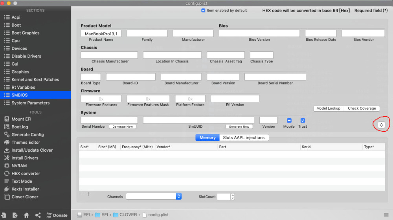Select Kernel and Kext Patches section
Viewport: 393px width, 220px height.
[35, 79]
